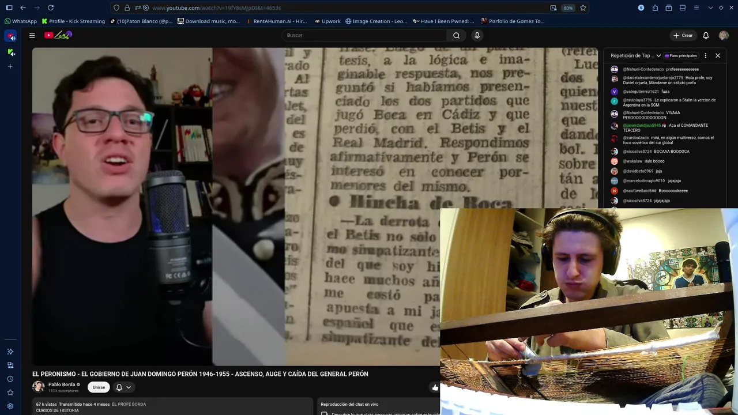This screenshot has height=415, width=738.
Task: Toggle the split view toolbar icon
Action: (x=683, y=7)
